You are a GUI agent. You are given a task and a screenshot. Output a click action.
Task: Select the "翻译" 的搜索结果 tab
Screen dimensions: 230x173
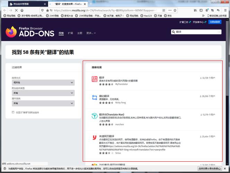[68, 4]
